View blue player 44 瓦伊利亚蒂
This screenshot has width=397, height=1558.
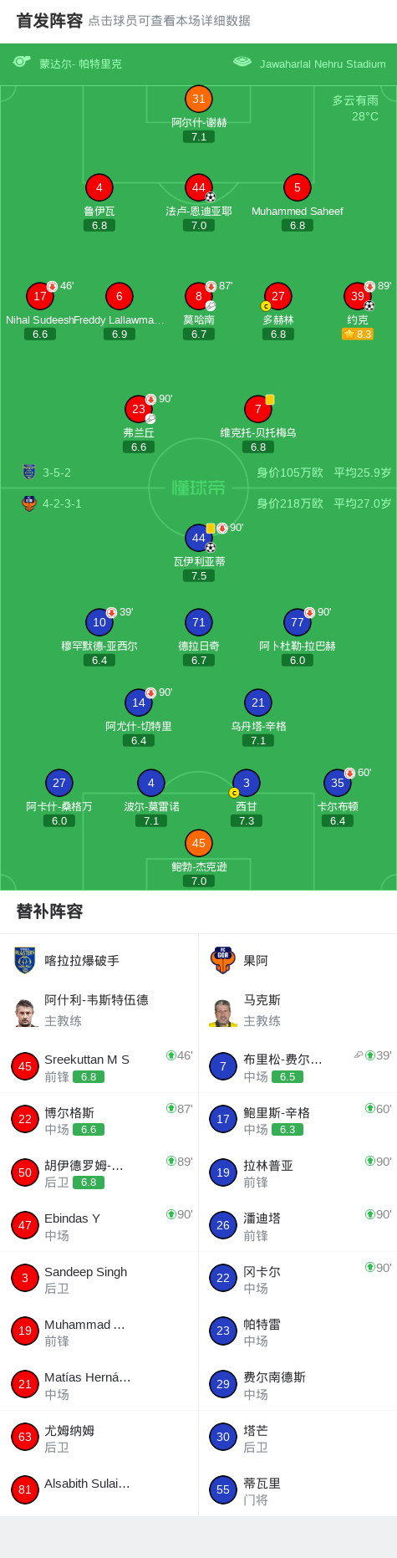point(199,538)
